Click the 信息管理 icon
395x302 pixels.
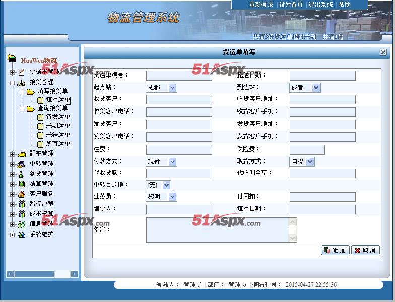[21, 224]
